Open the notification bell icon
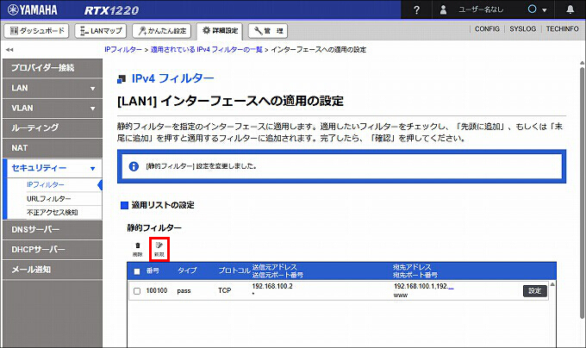The height and width of the screenshot is (348, 586). [570, 9]
